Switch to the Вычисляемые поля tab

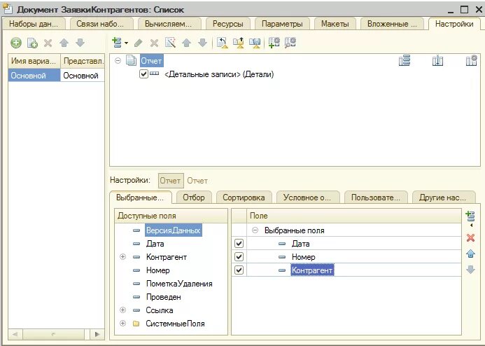[x=168, y=24]
